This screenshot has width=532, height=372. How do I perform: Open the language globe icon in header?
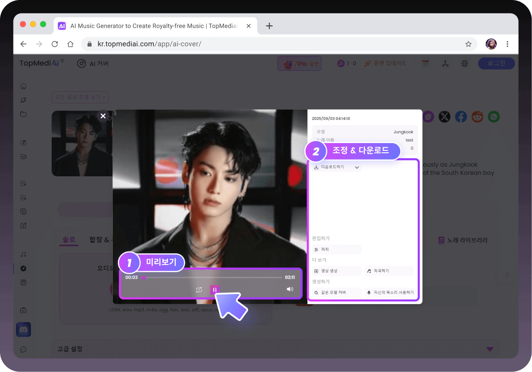465,64
